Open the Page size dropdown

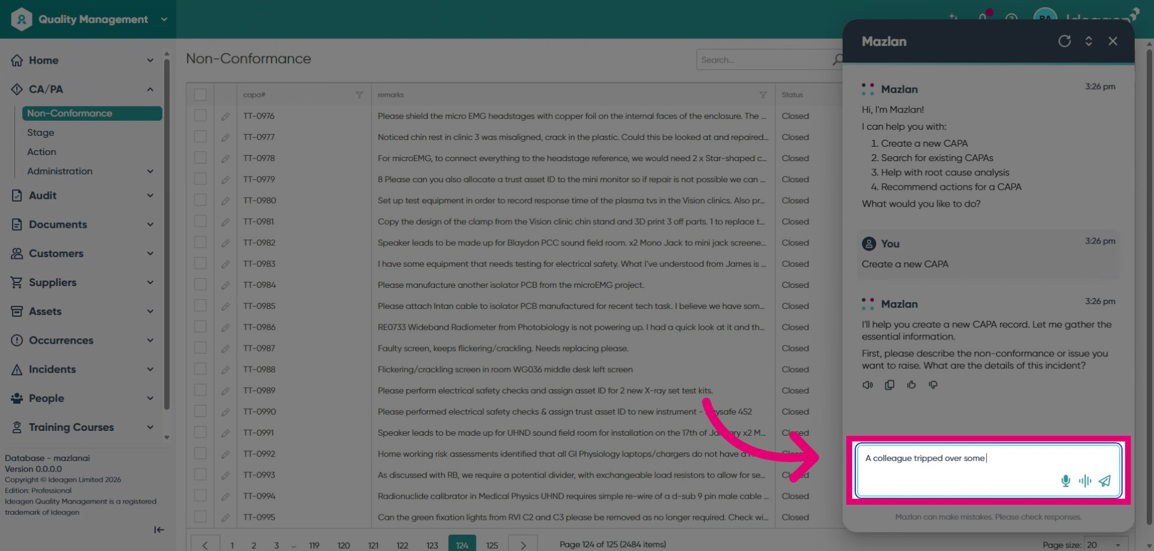pyautogui.click(x=1106, y=544)
